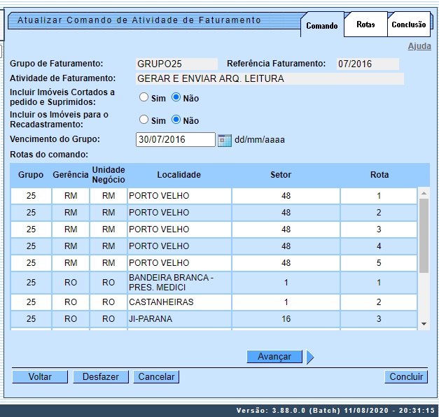Viewport: 439px width, 417px height.
Task: Select Não for Imóveis para o Recadastramento
Action: pos(176,120)
